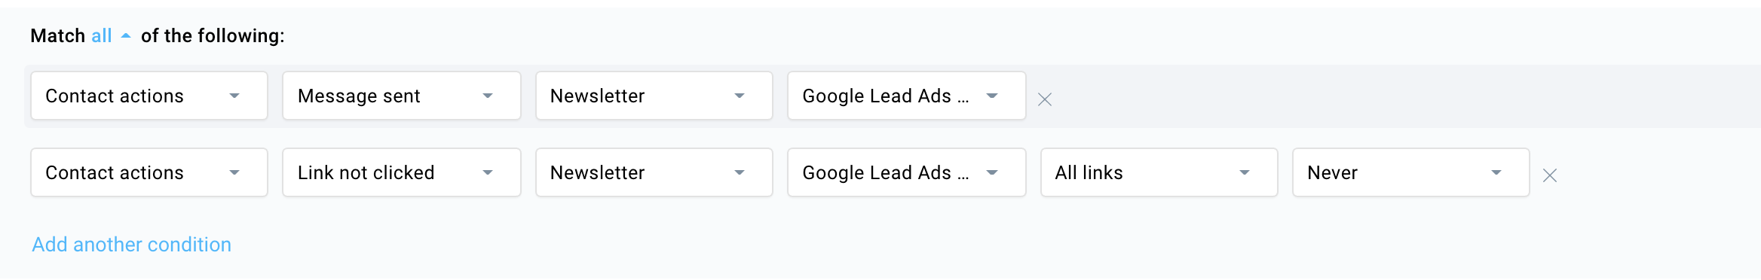This screenshot has width=1761, height=280.
Task: Click the arrow icon in All links dropdown
Action: 1245,172
